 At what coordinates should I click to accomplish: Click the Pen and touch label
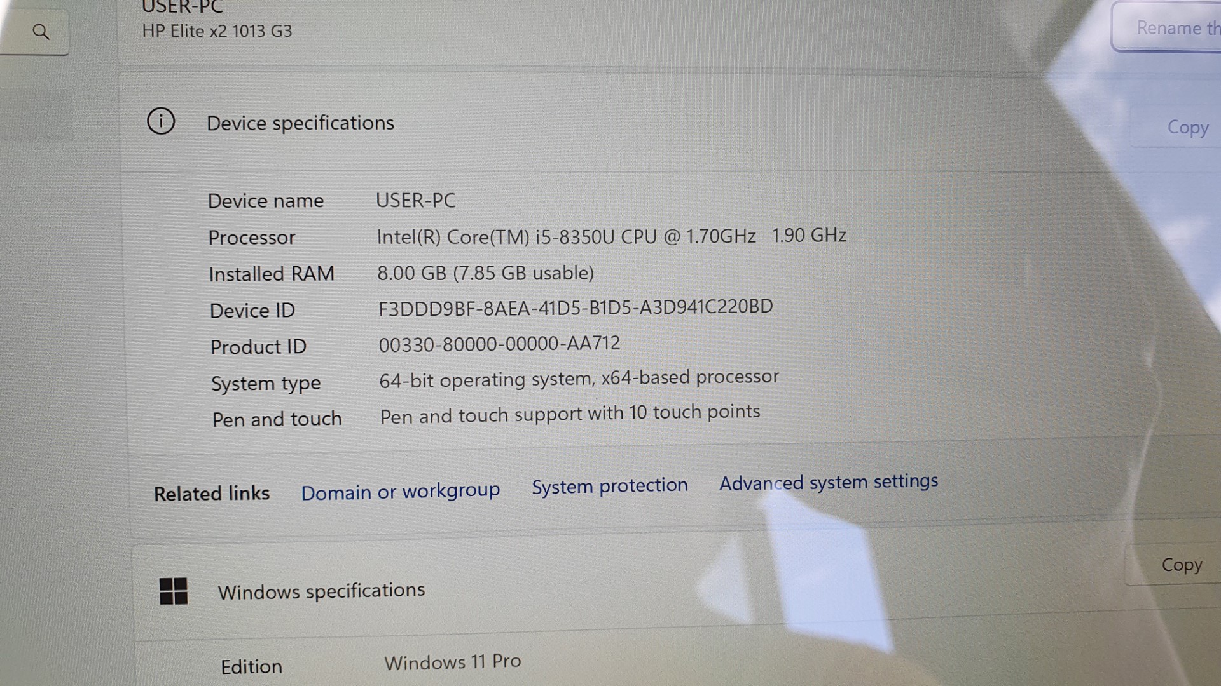(x=277, y=419)
